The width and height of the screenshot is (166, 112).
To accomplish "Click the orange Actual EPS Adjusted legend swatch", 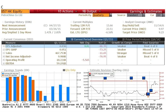I will (3, 75).
